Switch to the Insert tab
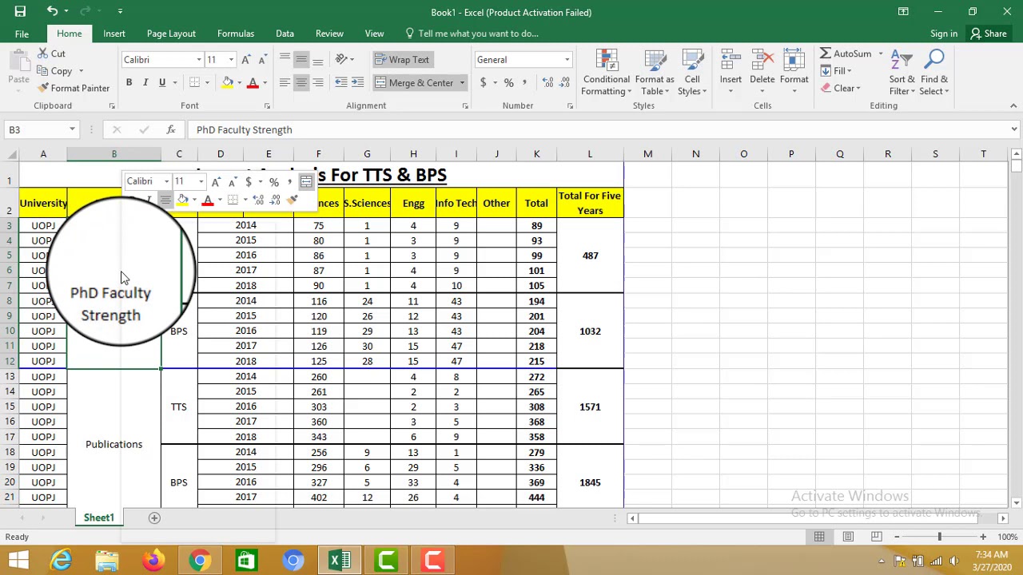Screen dimensions: 1023x575 [x=114, y=34]
